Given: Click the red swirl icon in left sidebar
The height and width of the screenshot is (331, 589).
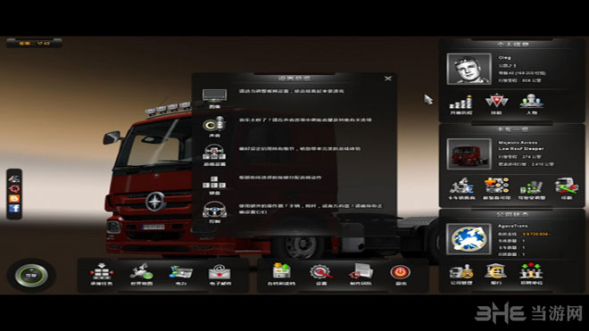Looking at the screenshot, I should pyautogui.click(x=14, y=188).
